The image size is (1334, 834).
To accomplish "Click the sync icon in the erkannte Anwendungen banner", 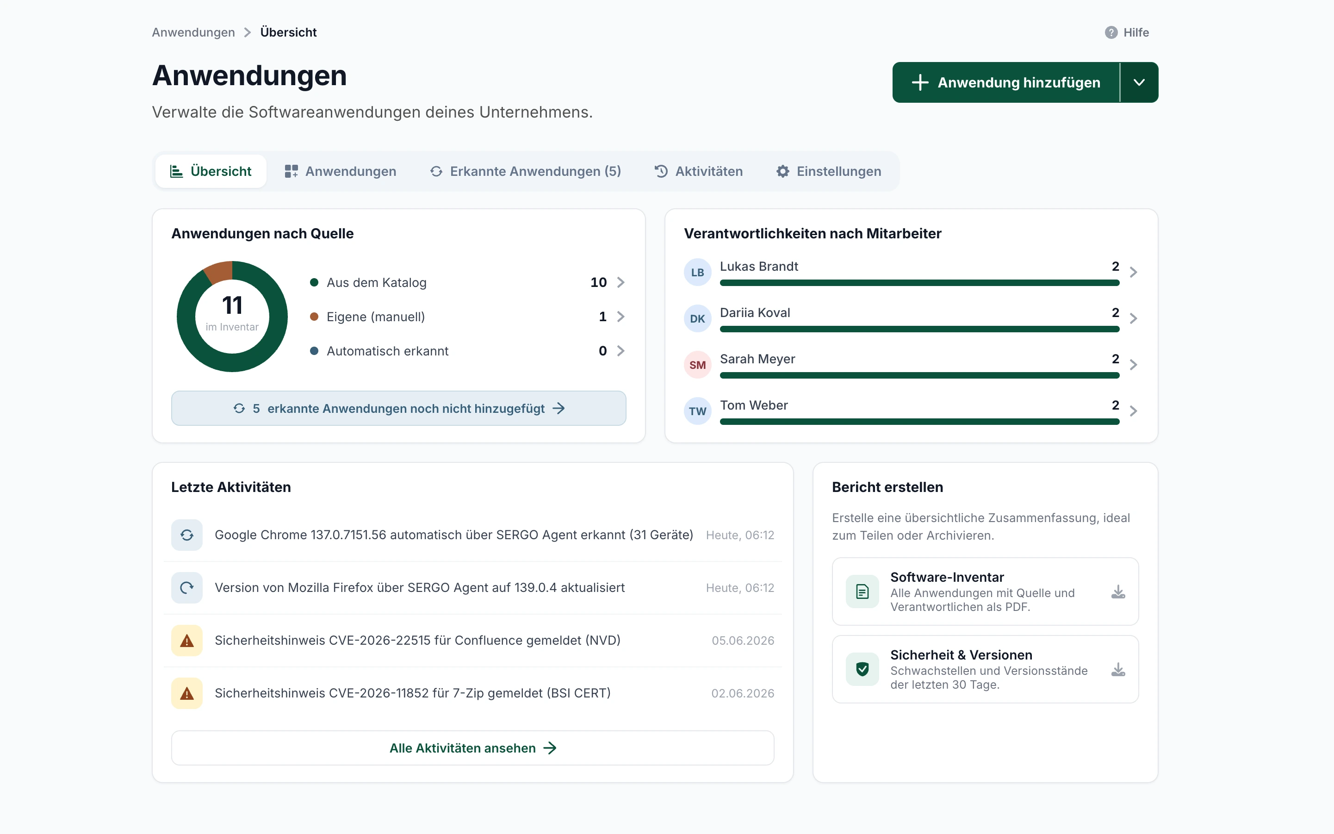I will pyautogui.click(x=239, y=408).
